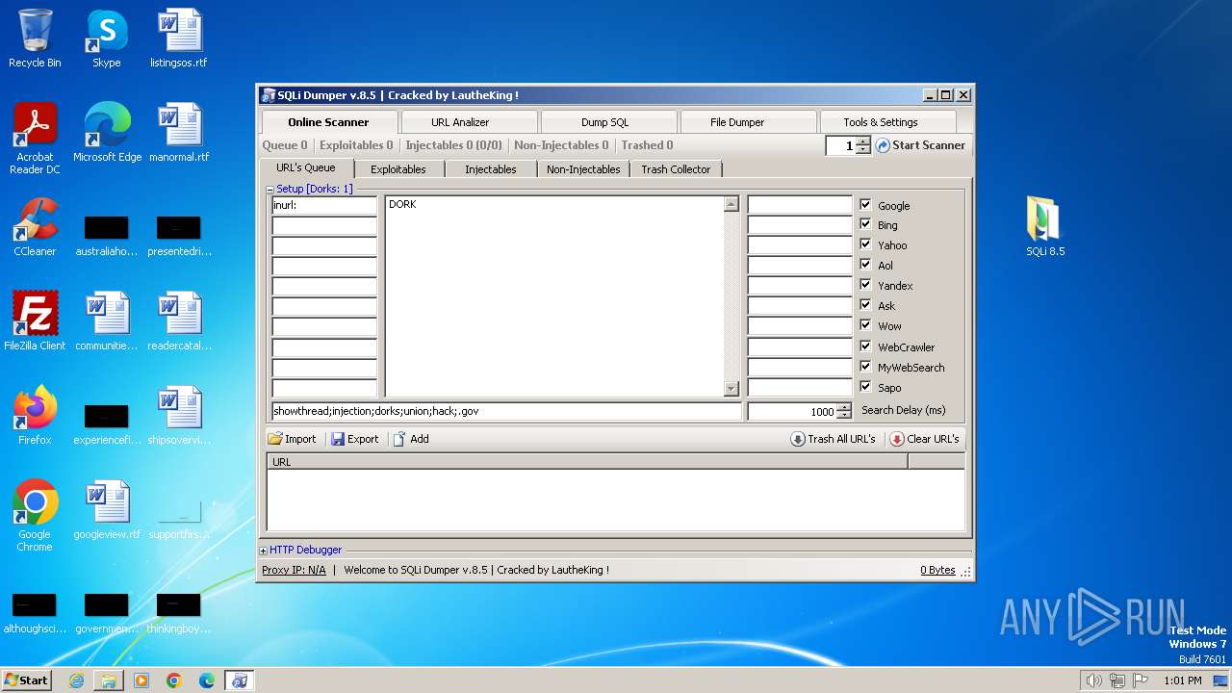The width and height of the screenshot is (1232, 693).
Task: Click the exclusion keywords field showthread;injection
Action: pyautogui.click(x=507, y=411)
